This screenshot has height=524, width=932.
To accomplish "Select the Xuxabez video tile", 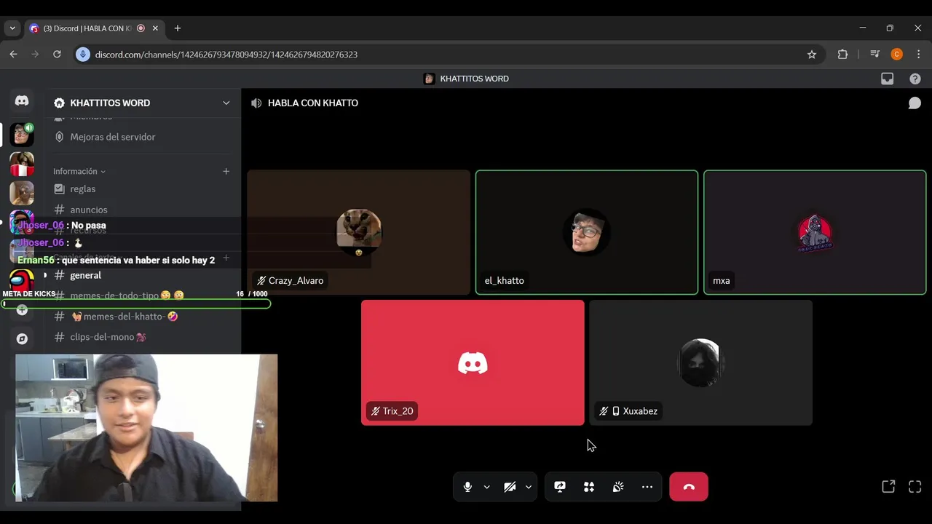I will pyautogui.click(x=700, y=362).
